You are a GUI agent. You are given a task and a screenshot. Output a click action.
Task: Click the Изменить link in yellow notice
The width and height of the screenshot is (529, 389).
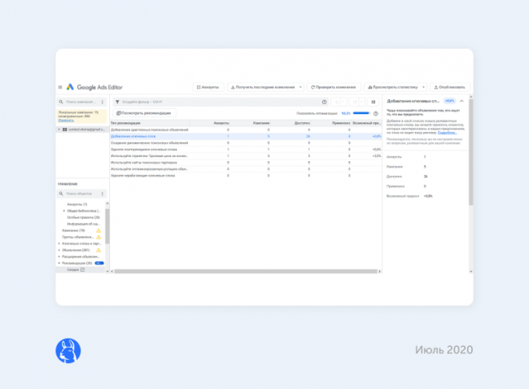click(x=63, y=120)
